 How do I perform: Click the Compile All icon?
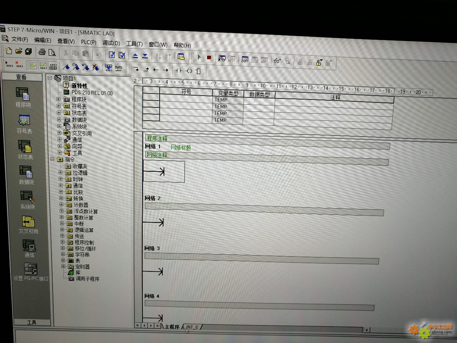(122, 55)
